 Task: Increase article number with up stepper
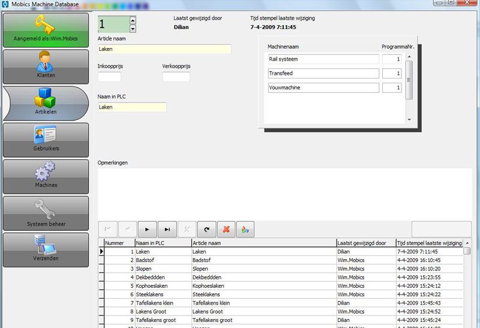[133, 20]
